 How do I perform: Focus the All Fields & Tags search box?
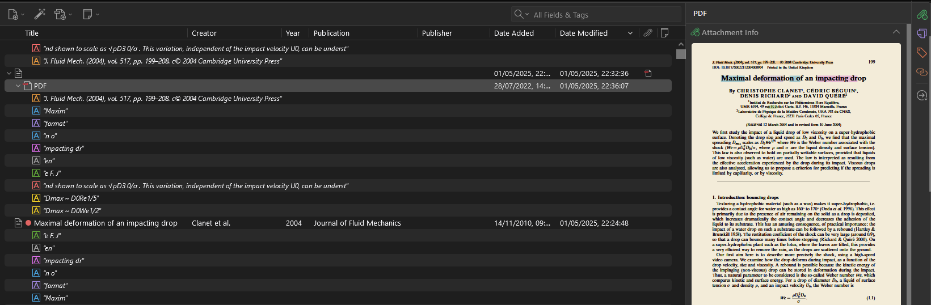point(605,15)
